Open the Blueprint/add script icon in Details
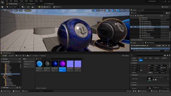Image resolution: width=171 pixels, height=96 pixels. point(163,46)
